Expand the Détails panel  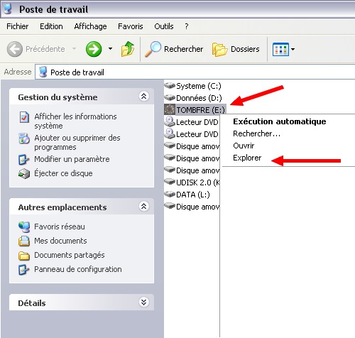(x=143, y=302)
